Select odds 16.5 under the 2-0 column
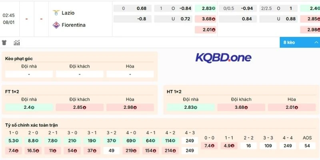Screen dimensions: 320x160 [x=33, y=151]
